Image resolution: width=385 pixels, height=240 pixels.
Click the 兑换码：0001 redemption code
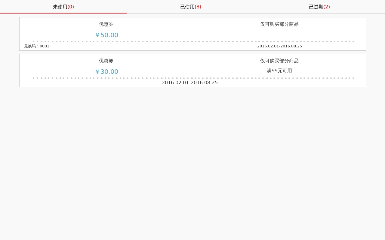(37, 46)
